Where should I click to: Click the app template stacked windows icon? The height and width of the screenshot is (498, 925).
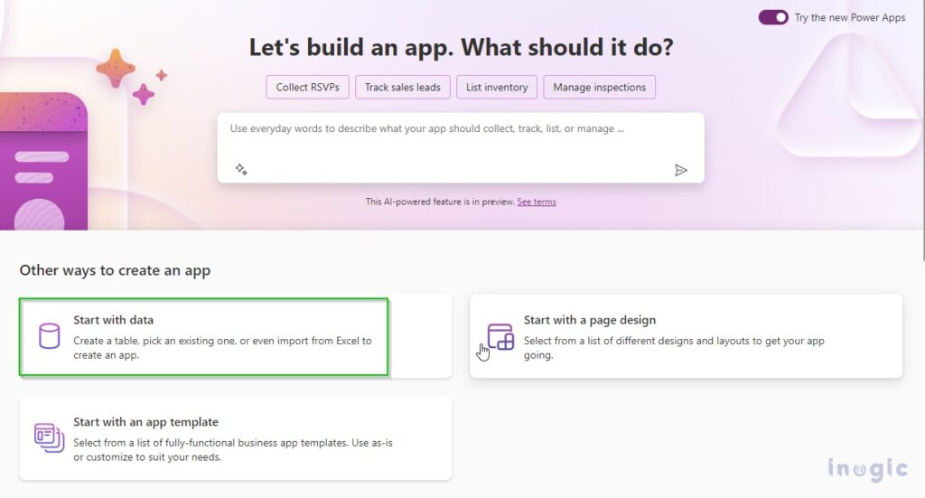(x=50, y=437)
